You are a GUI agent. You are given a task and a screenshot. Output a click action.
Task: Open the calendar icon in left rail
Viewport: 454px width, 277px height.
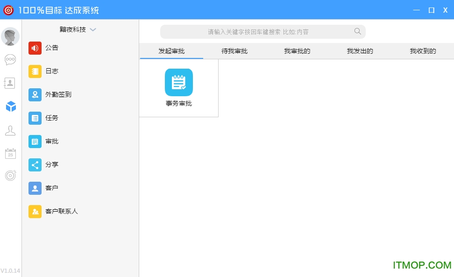(10, 153)
